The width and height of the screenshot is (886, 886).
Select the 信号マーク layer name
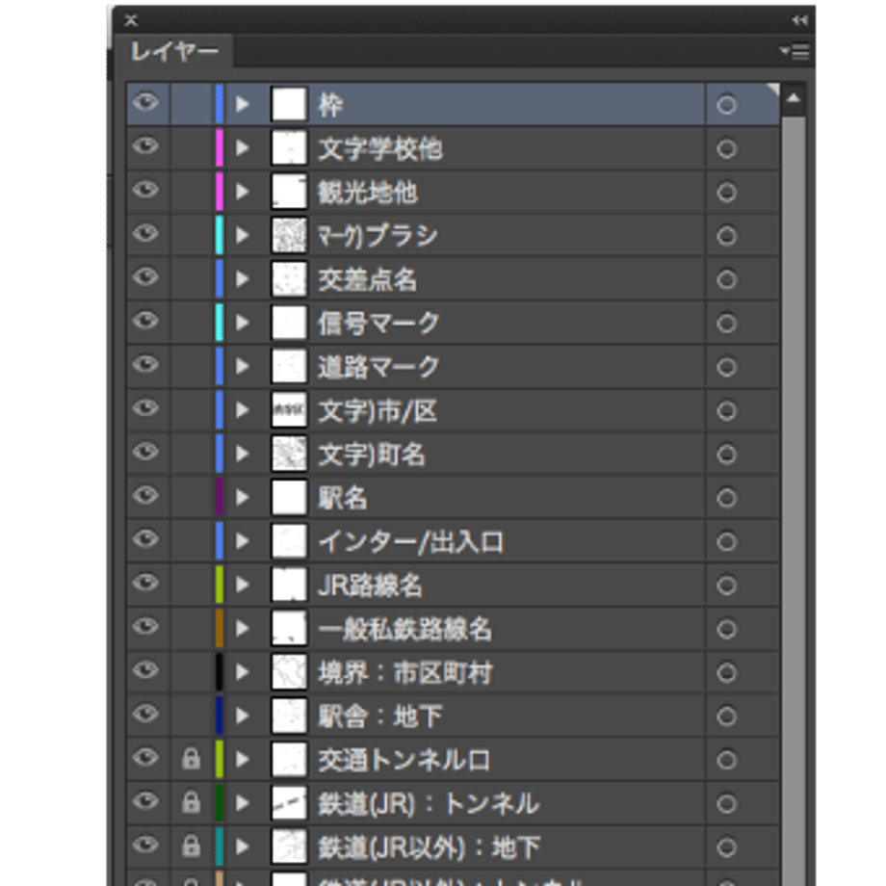coord(378,324)
